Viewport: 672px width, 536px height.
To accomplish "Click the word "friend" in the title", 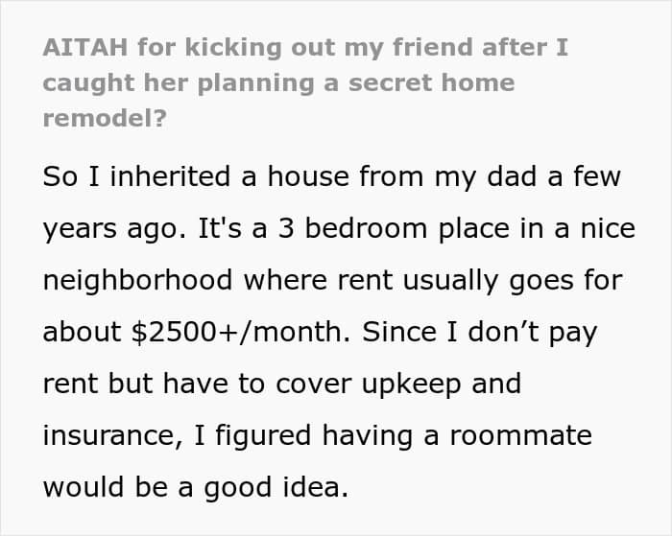I will [x=432, y=47].
